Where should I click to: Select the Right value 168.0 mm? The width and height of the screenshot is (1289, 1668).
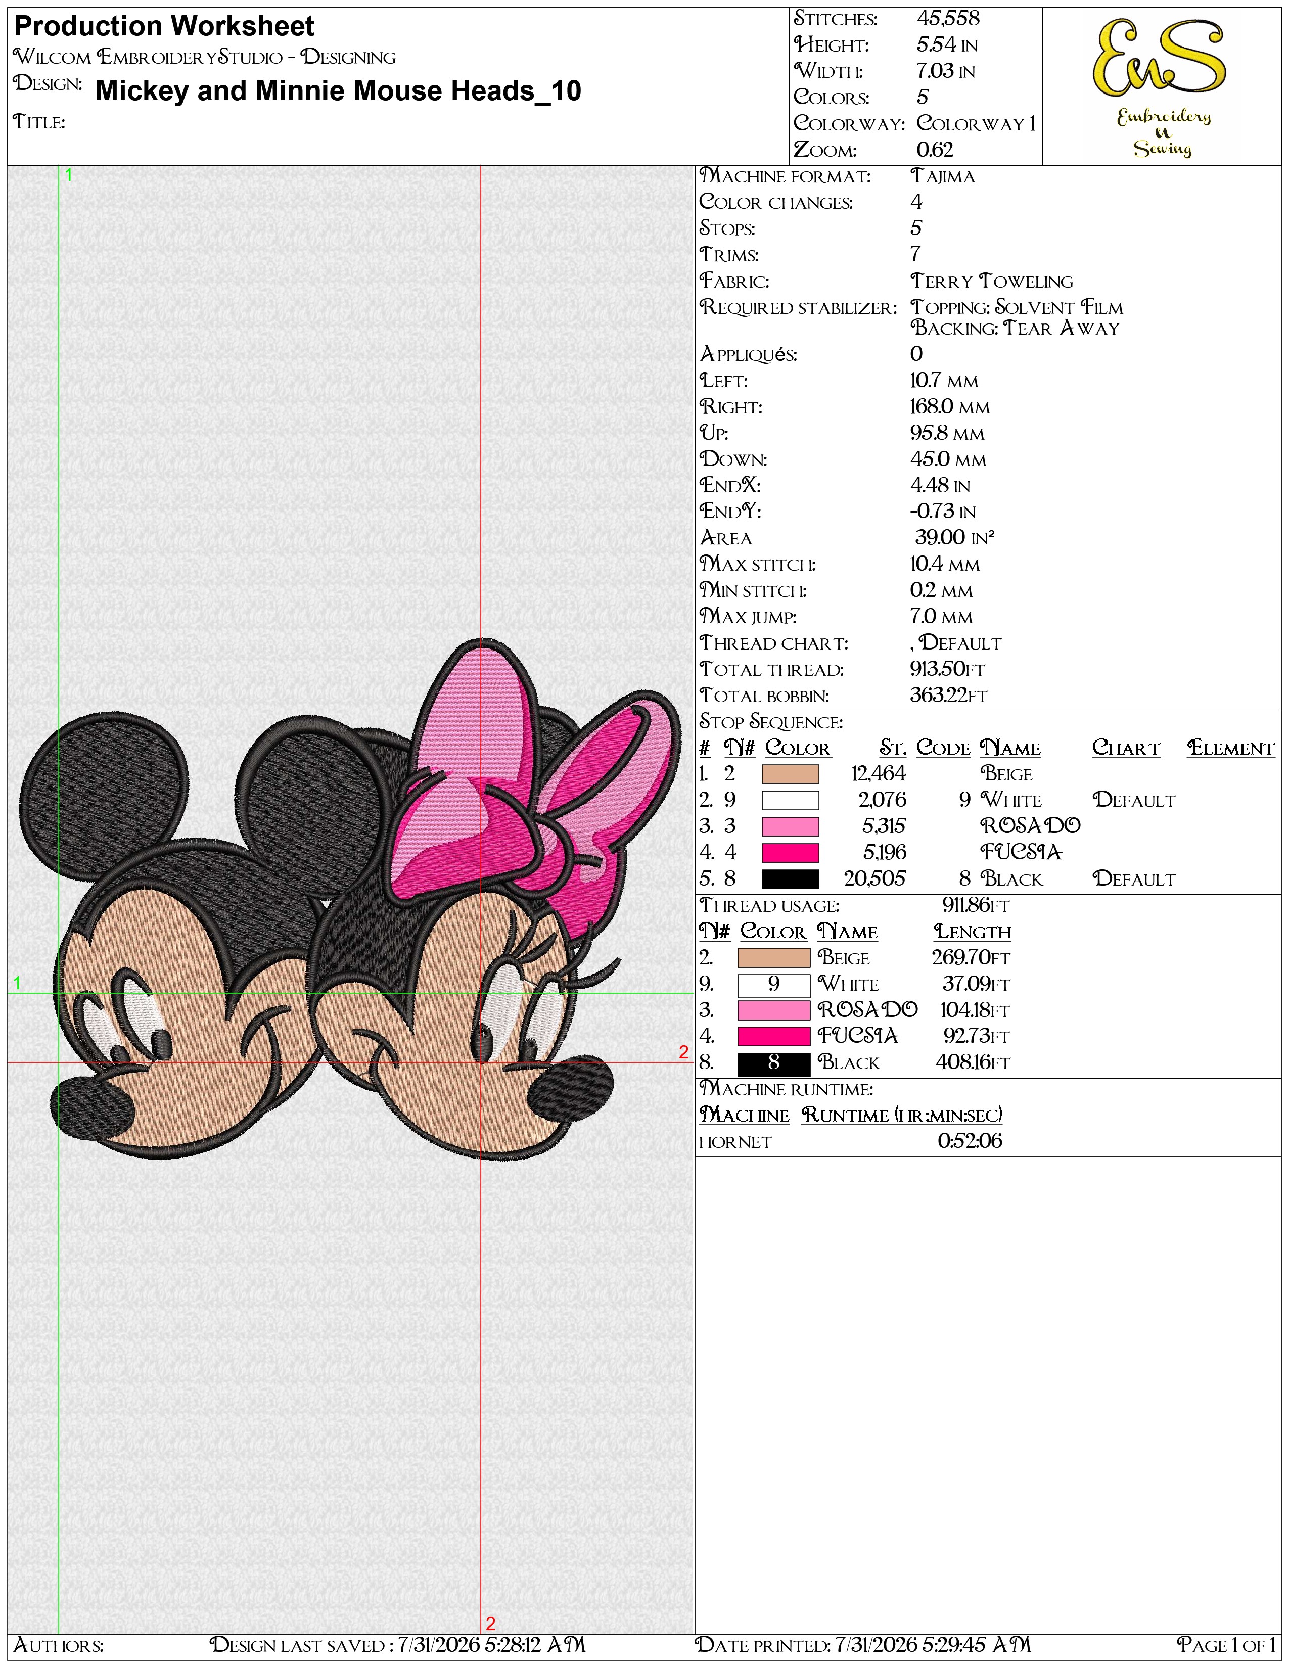tap(950, 407)
